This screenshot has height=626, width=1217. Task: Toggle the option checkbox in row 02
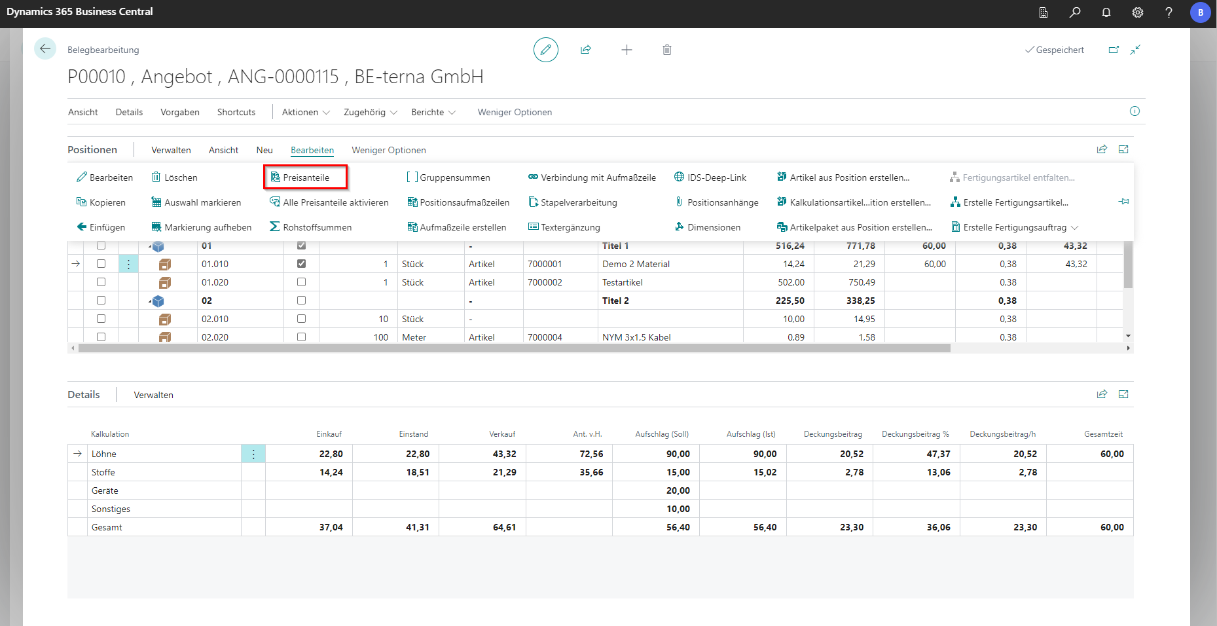point(301,301)
